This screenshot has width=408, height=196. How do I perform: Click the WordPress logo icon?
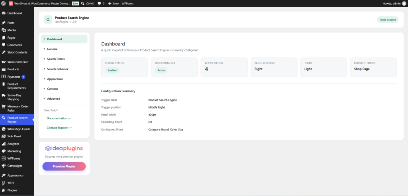click(4, 4)
